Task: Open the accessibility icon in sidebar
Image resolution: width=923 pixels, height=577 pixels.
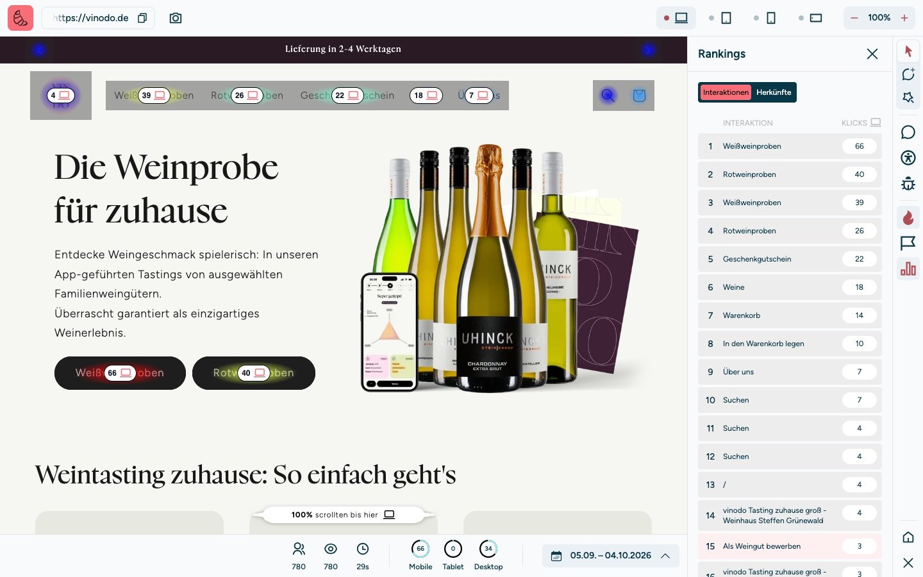Action: tap(908, 158)
